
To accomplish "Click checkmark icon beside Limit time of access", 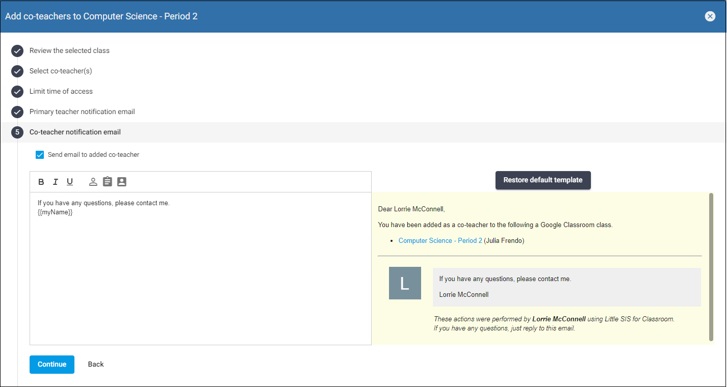I will coord(17,92).
